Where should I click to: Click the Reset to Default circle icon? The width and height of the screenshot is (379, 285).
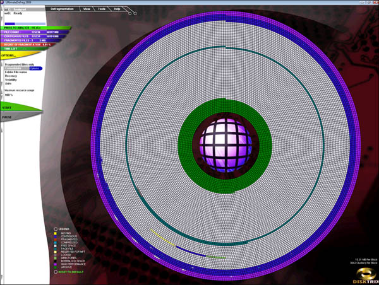pos(56,271)
